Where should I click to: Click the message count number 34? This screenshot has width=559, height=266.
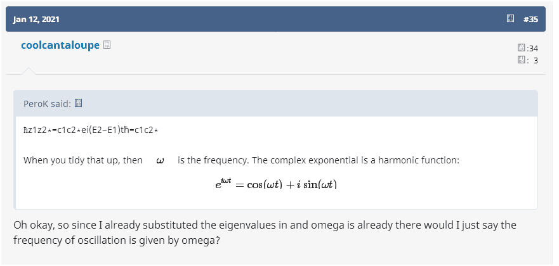pyautogui.click(x=533, y=48)
